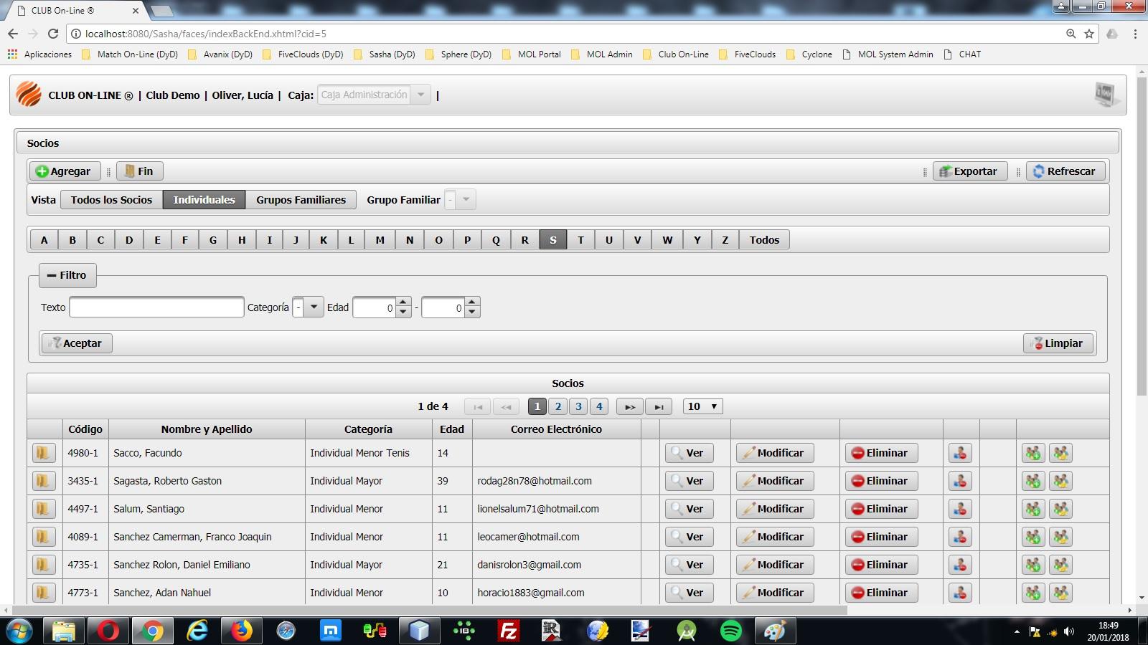1148x645 pixels.
Task: Open the rows-per-page dropdown showing 10
Action: [702, 406]
